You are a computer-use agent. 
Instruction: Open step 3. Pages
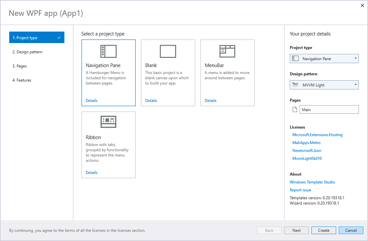pyautogui.click(x=20, y=66)
